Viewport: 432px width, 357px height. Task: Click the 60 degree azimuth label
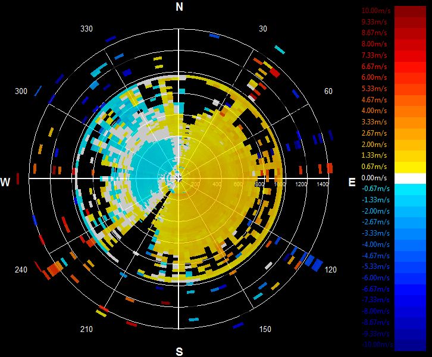click(328, 91)
